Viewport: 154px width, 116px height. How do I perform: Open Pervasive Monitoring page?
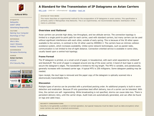(x=18, y=52)
